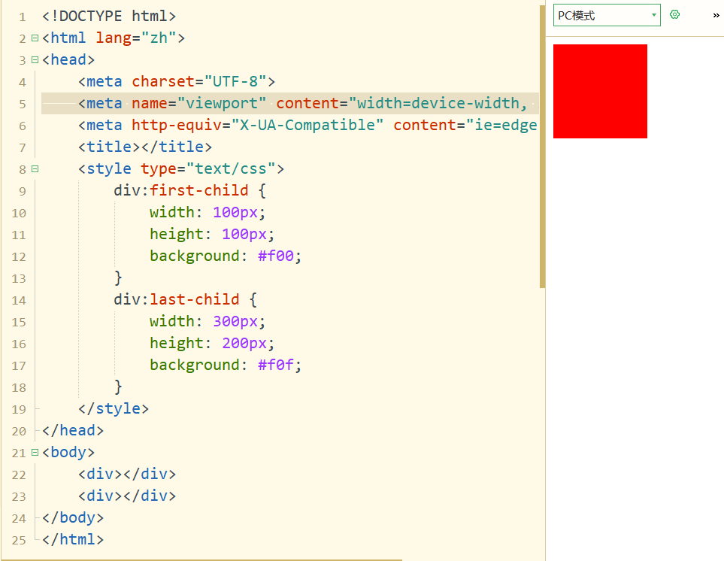
Task: Click the X-UA-Compatible meta tag line
Action: [307, 125]
